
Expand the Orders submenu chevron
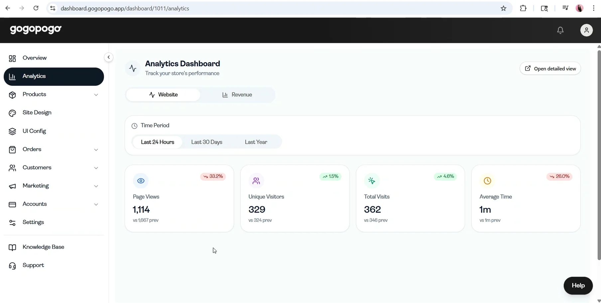(96, 150)
